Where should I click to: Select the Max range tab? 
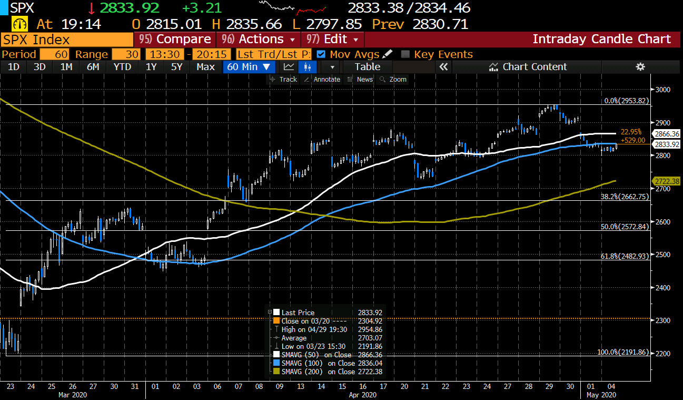click(205, 67)
